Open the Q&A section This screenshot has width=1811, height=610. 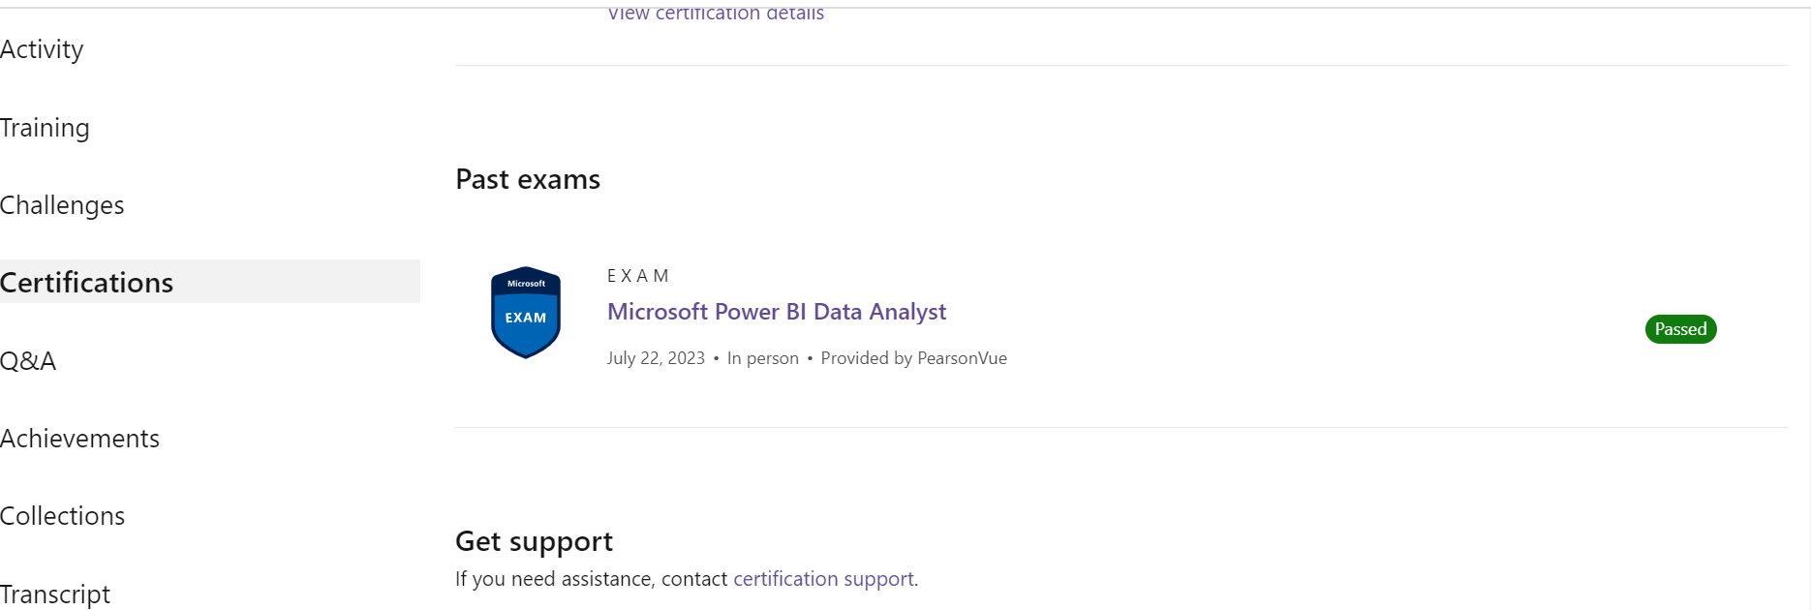[x=28, y=361]
